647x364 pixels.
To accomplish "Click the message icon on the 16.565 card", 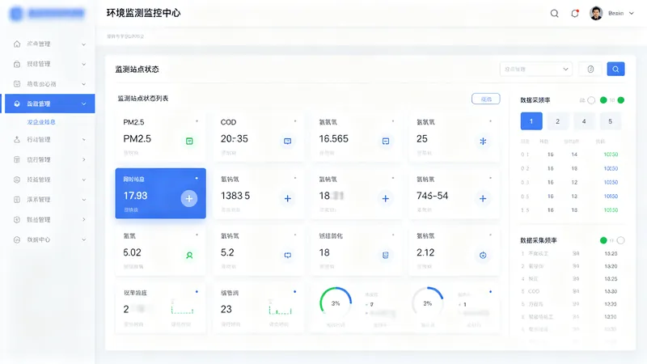I will pyautogui.click(x=386, y=141).
